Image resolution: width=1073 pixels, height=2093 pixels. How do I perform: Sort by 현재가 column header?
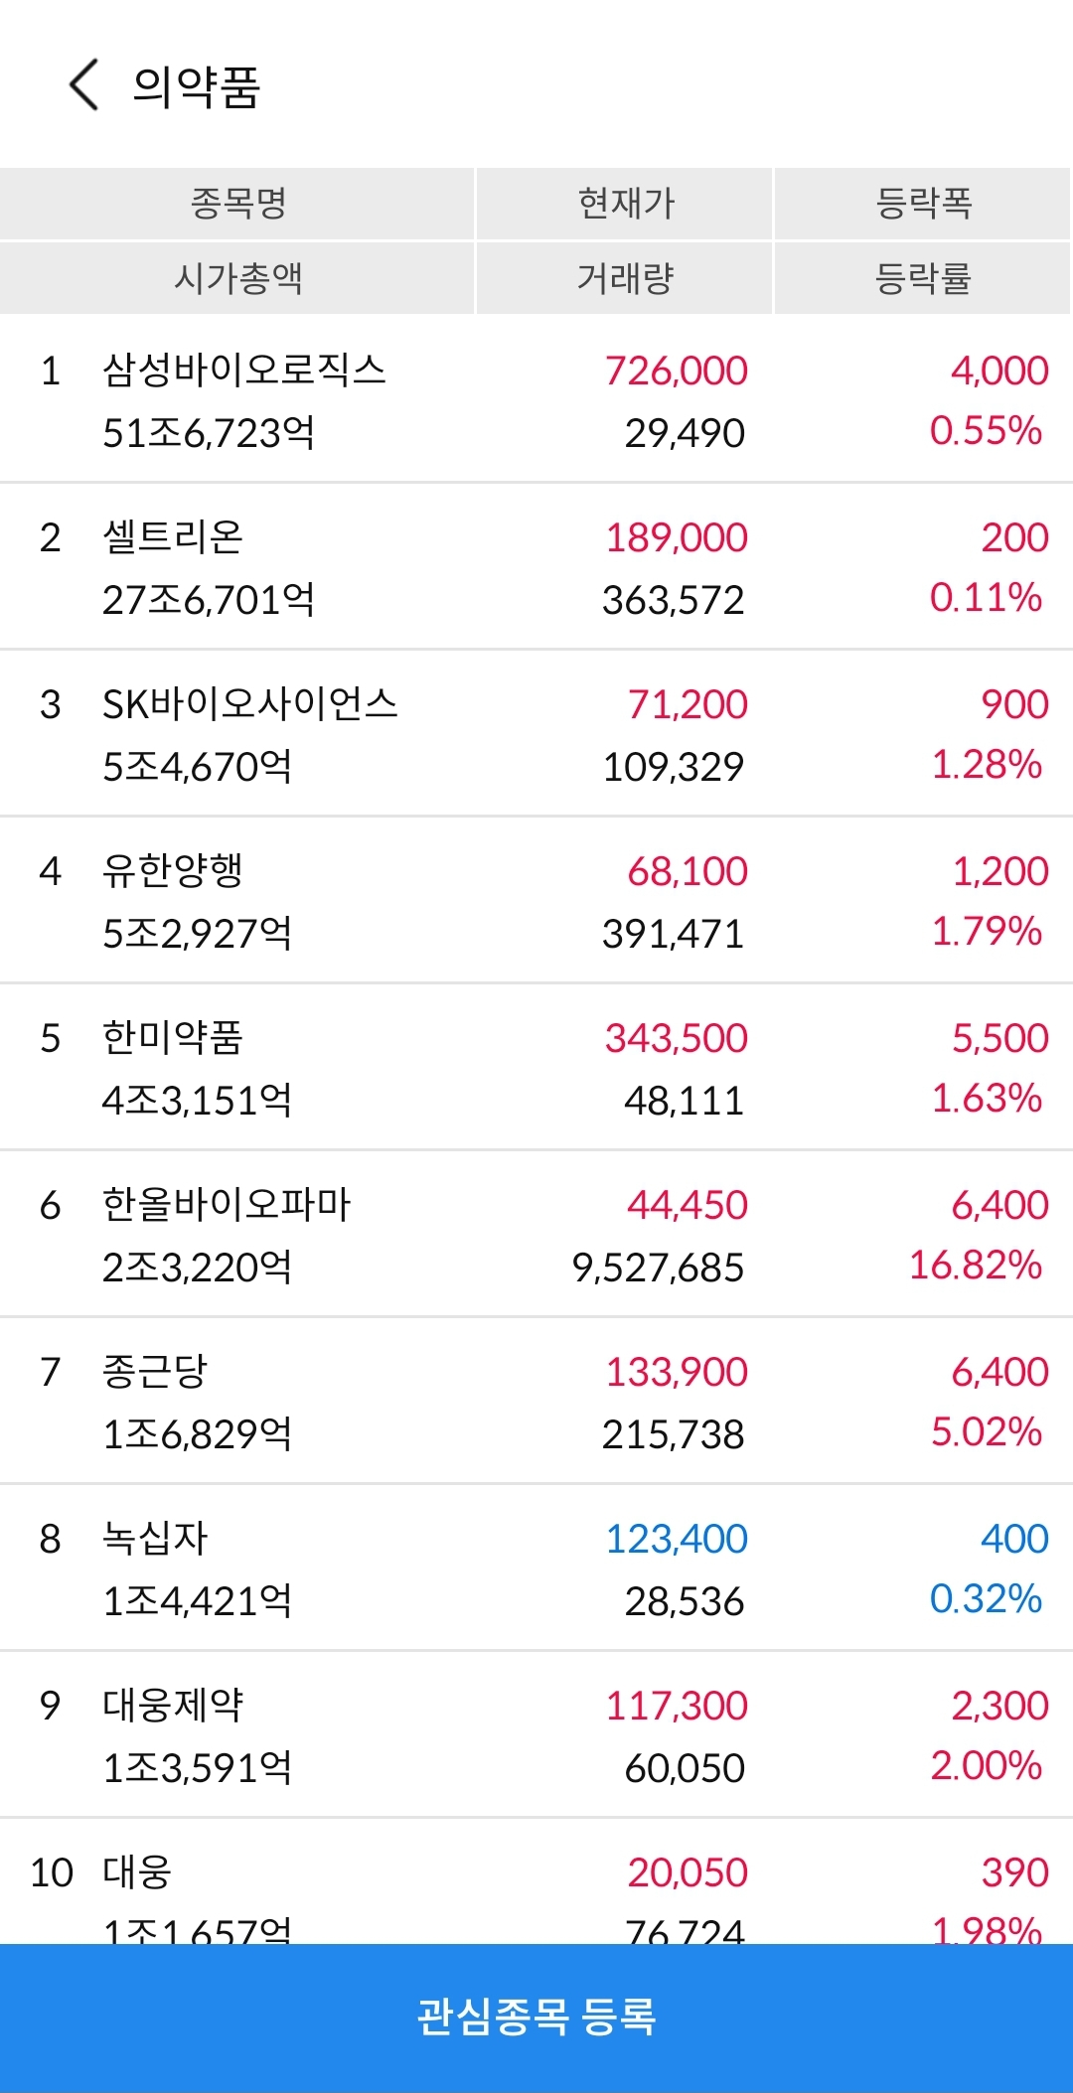625,204
